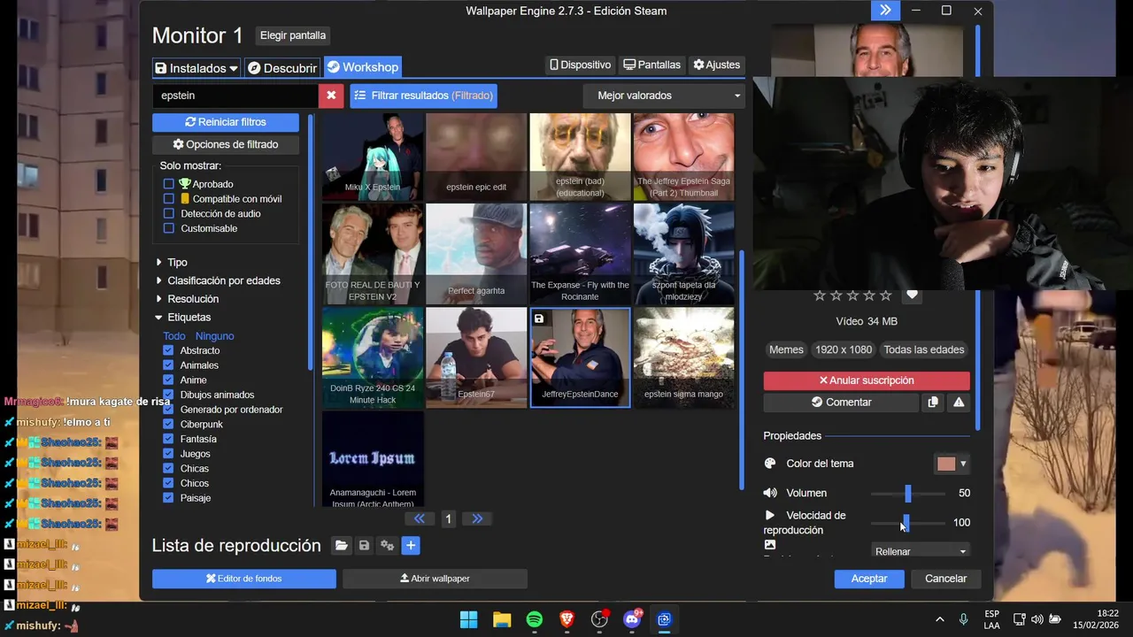
Task: Uncheck the Abstracto tag
Action: click(x=168, y=350)
